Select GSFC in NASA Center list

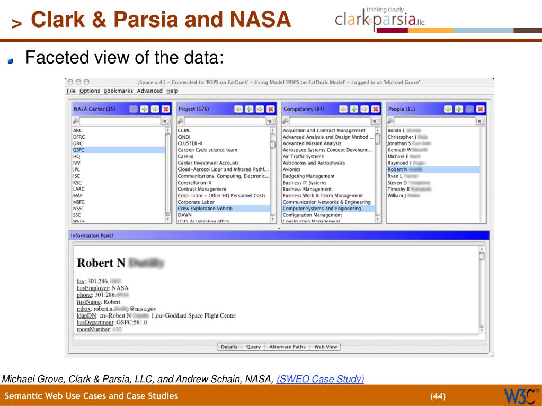(x=119, y=150)
